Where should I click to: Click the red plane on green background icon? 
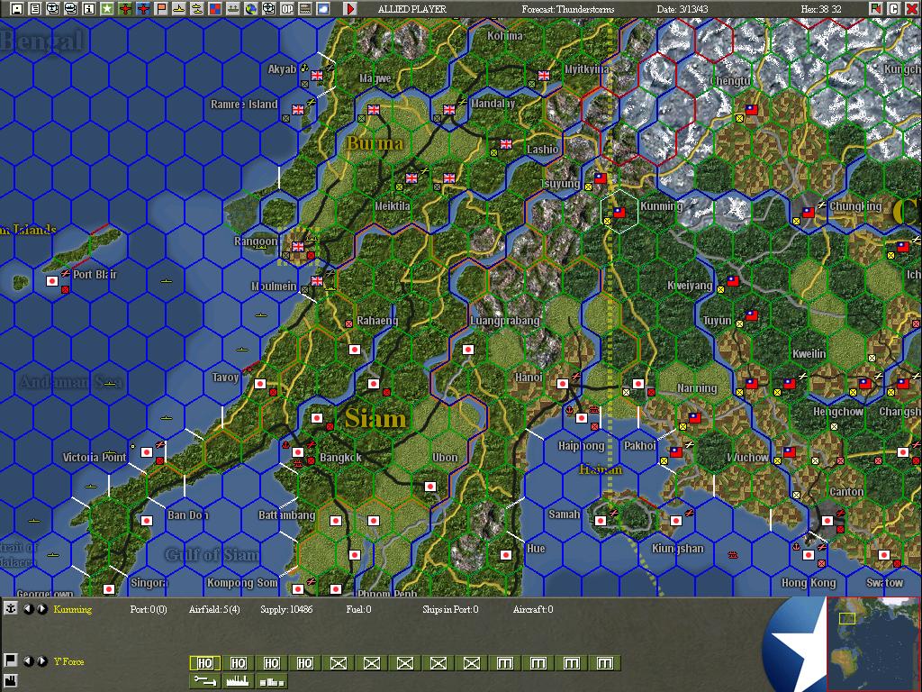[x=124, y=8]
